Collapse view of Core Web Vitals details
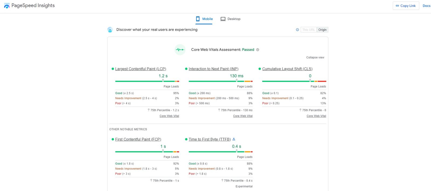Screen dimensions: 431x191 click(315, 57)
